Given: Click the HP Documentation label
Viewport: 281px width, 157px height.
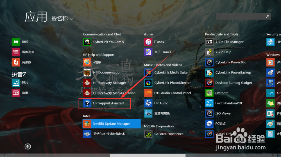Looking at the screenshot, I should tap(107, 73).
